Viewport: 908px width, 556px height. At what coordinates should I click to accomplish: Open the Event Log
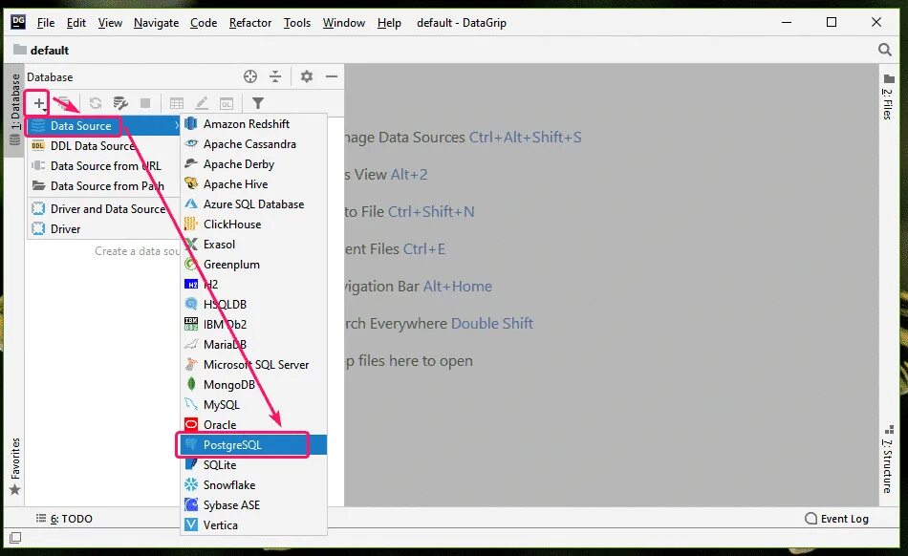pos(836,519)
